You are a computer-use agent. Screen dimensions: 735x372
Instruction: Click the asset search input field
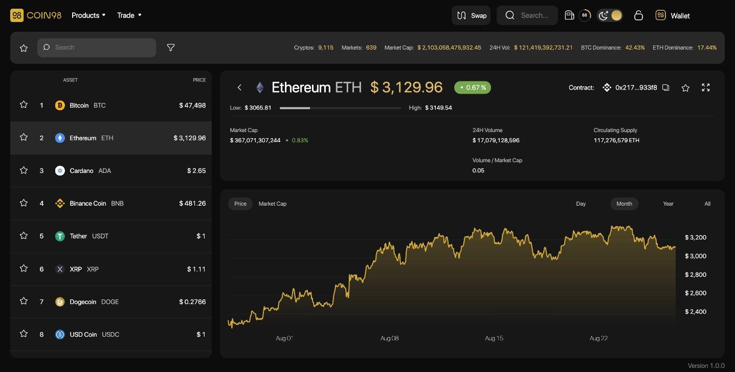[x=97, y=48]
